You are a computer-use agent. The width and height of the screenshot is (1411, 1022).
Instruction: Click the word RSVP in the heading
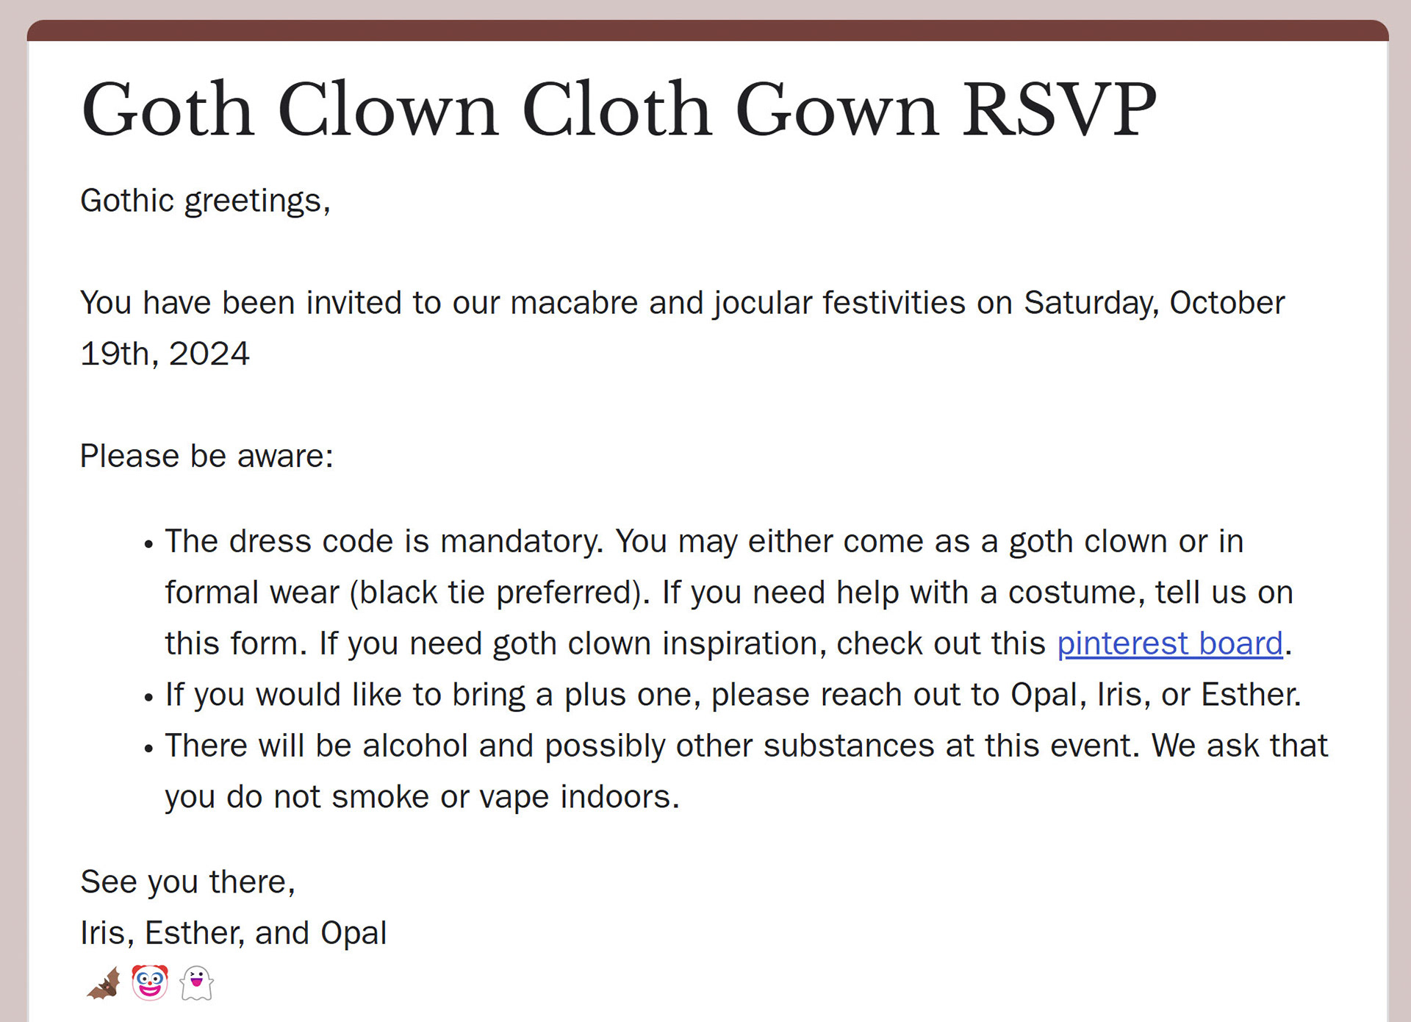click(x=1059, y=110)
